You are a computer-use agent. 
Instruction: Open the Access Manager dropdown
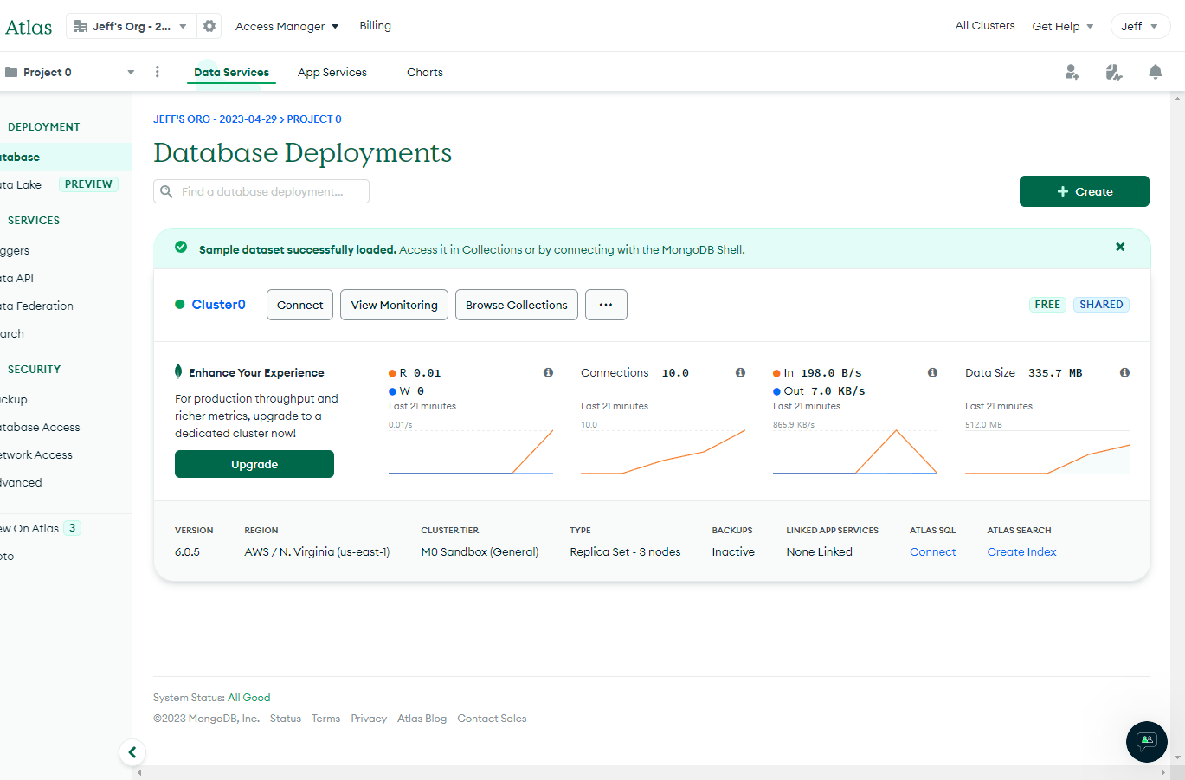[287, 26]
